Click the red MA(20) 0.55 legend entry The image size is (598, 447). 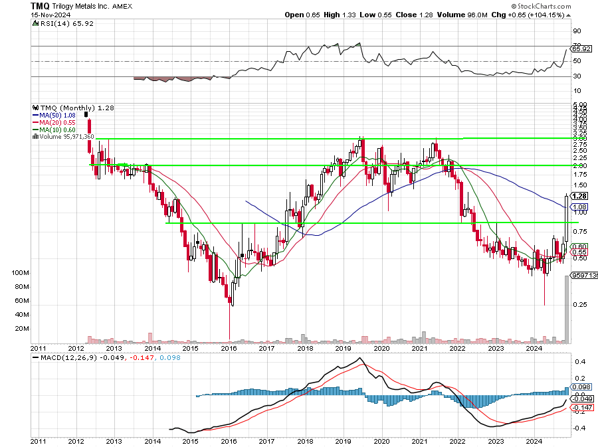(57, 122)
